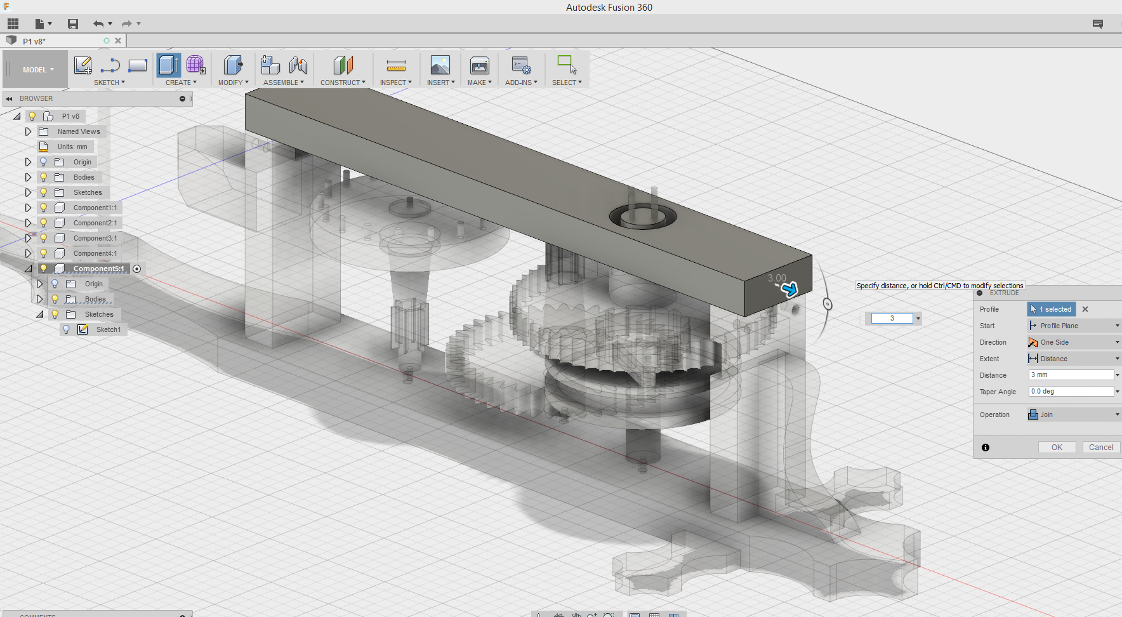Toggle visibility bulb of top-level Bodies
This screenshot has width=1122, height=617.
tap(43, 177)
